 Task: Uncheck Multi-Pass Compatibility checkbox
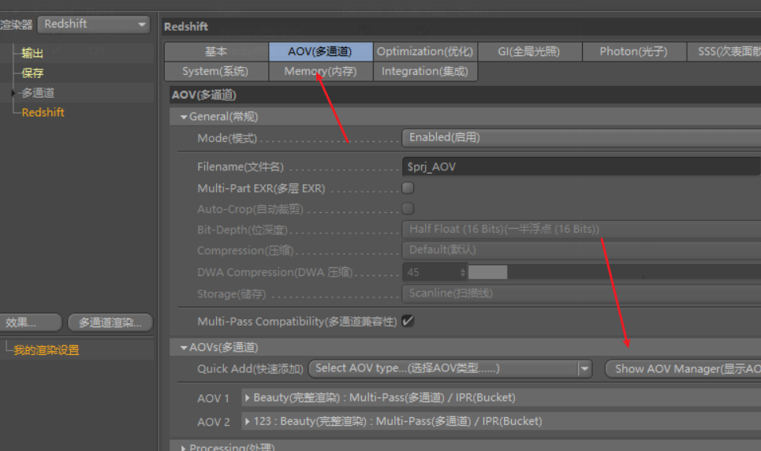point(408,321)
